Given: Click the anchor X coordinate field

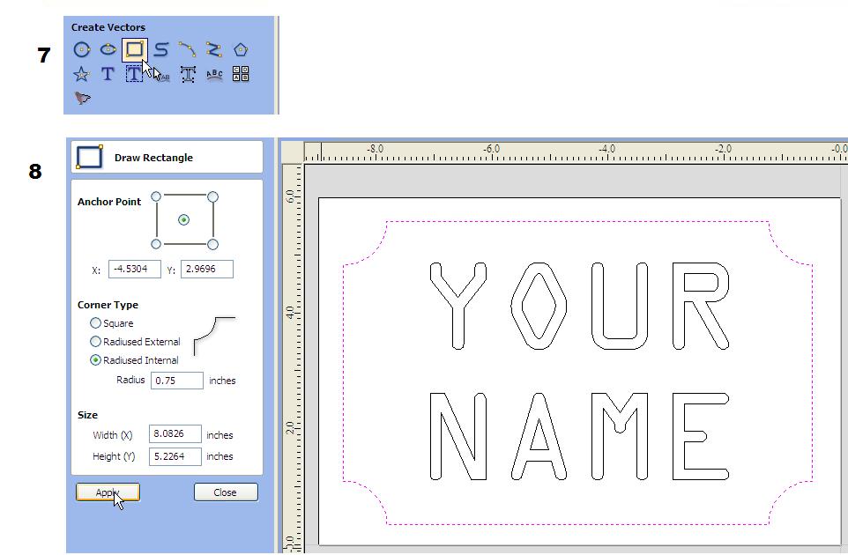Looking at the screenshot, I should pos(135,269).
